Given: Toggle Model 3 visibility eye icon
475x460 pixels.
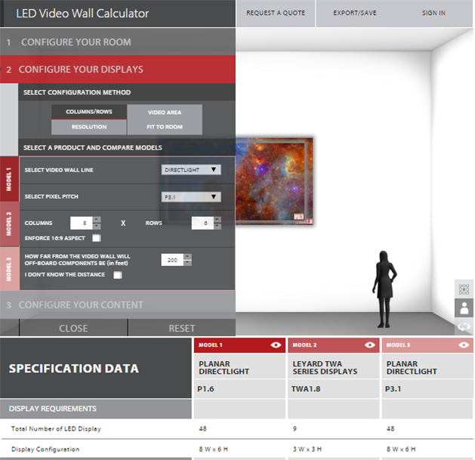Looking at the screenshot, I should coord(464,345).
